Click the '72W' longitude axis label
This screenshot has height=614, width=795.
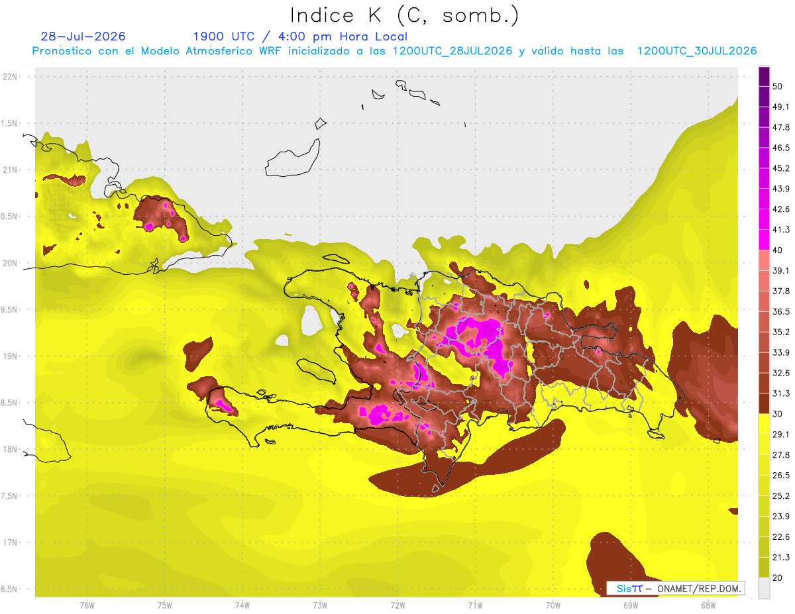[397, 605]
